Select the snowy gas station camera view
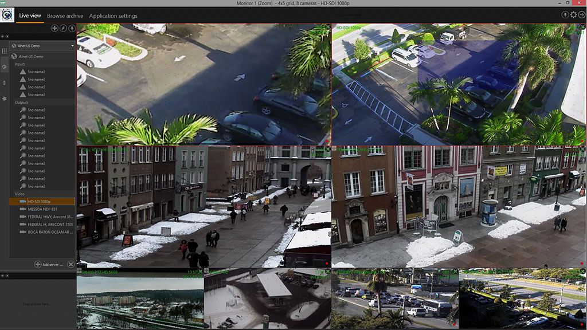Viewport: 587px width, 330px height. pyautogui.click(x=268, y=298)
